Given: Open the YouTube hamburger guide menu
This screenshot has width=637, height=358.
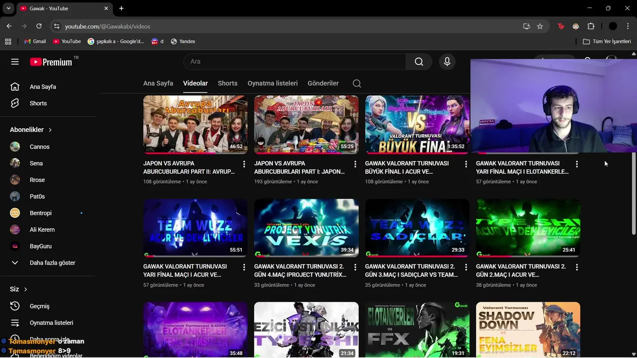Looking at the screenshot, I should click(15, 62).
